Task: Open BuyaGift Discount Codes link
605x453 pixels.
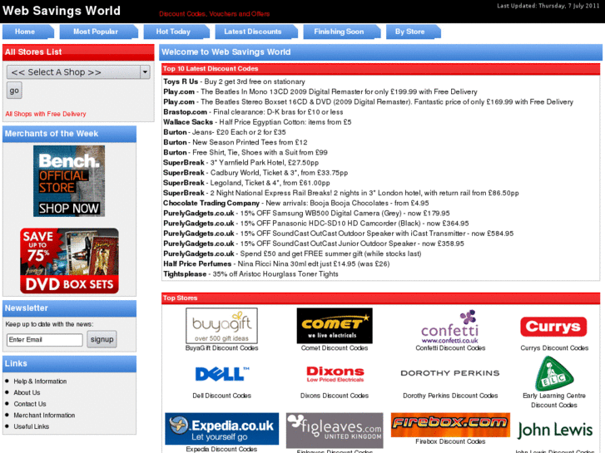Action: click(x=222, y=348)
